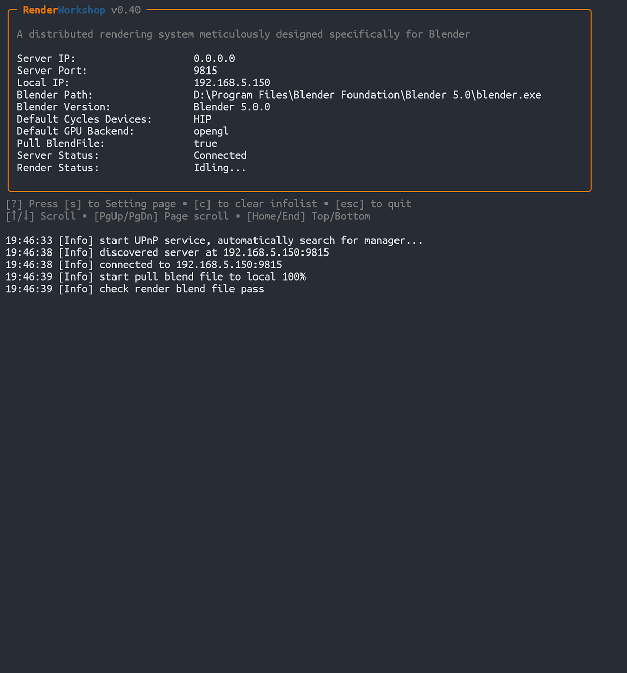The width and height of the screenshot is (627, 673).
Task: Click the opengl GPU Backend value
Action: click(211, 131)
